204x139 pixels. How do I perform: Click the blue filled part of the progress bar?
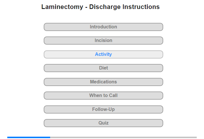tap(29, 137)
